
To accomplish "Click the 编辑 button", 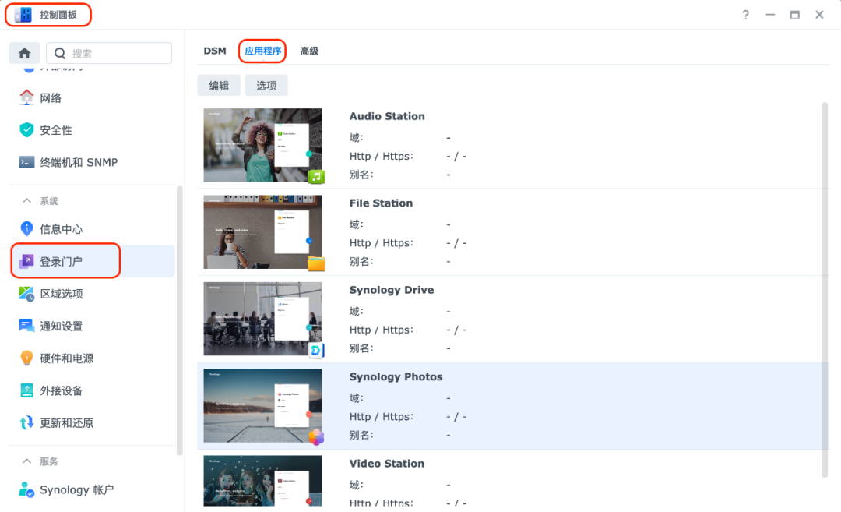I will 219,86.
